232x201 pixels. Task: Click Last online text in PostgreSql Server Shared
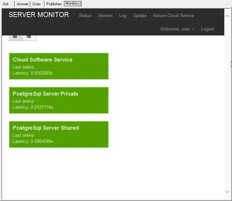click(x=24, y=135)
